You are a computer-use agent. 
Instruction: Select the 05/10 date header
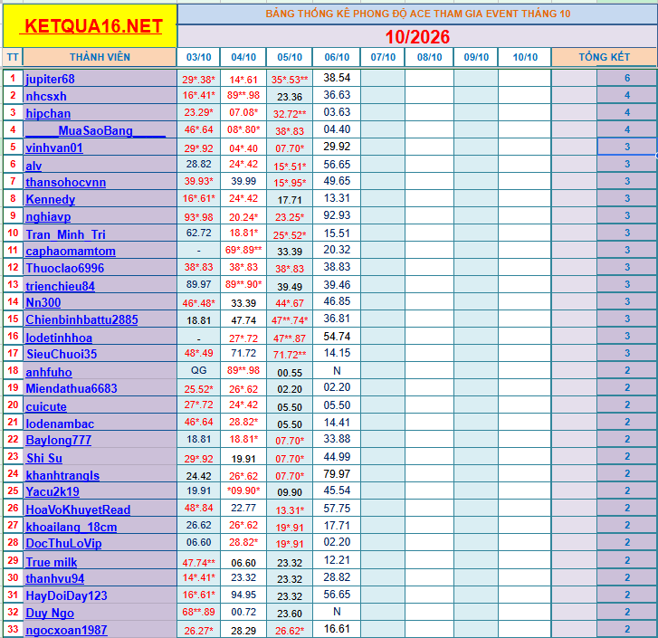(x=290, y=57)
